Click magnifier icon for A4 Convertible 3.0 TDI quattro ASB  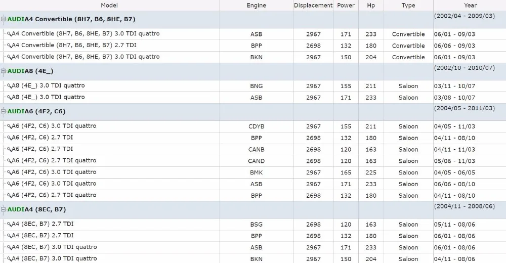[x=9, y=34]
